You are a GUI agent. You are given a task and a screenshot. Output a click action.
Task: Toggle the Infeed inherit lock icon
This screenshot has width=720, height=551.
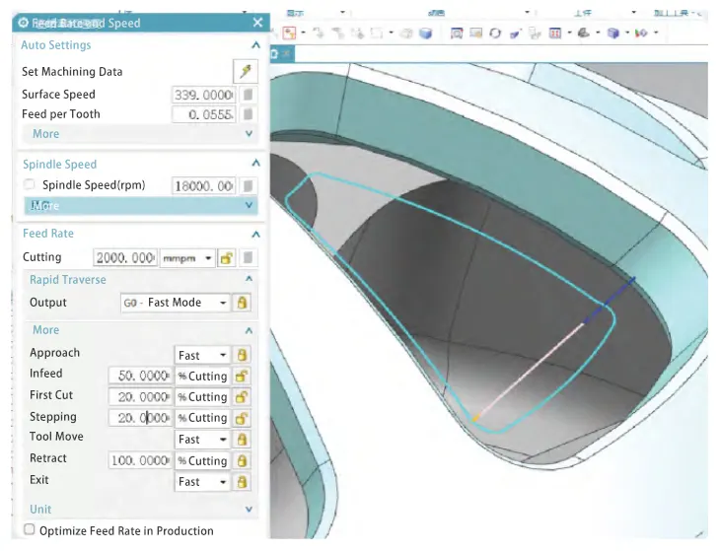coord(243,376)
